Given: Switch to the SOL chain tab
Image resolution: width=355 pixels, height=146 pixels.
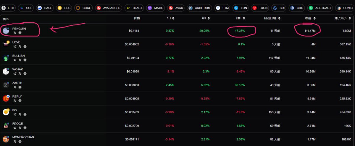Looking at the screenshot, I should coord(26,8).
